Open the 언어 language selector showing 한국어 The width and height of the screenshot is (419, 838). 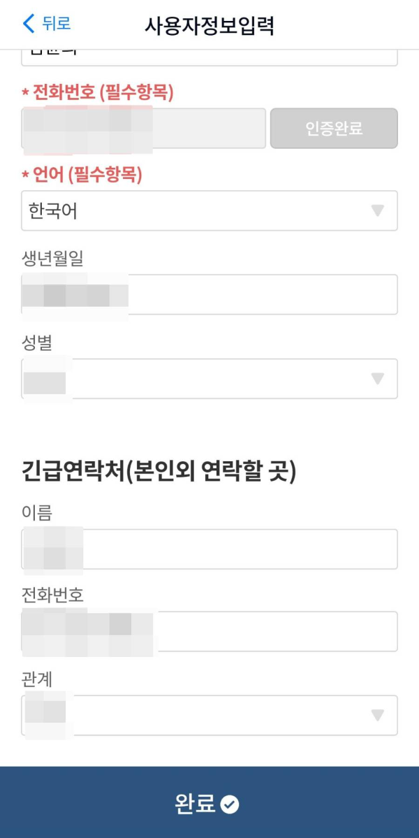pyautogui.click(x=209, y=212)
